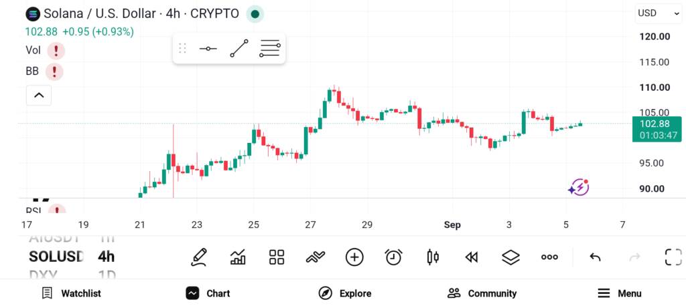Open the Community tab

pos(482,293)
